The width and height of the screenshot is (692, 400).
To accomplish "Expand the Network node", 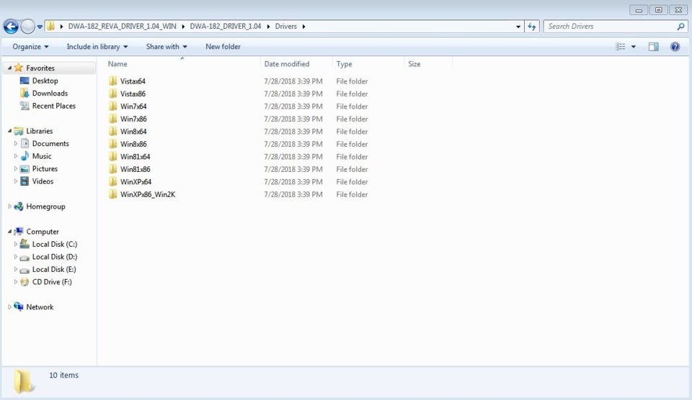I will (x=9, y=307).
